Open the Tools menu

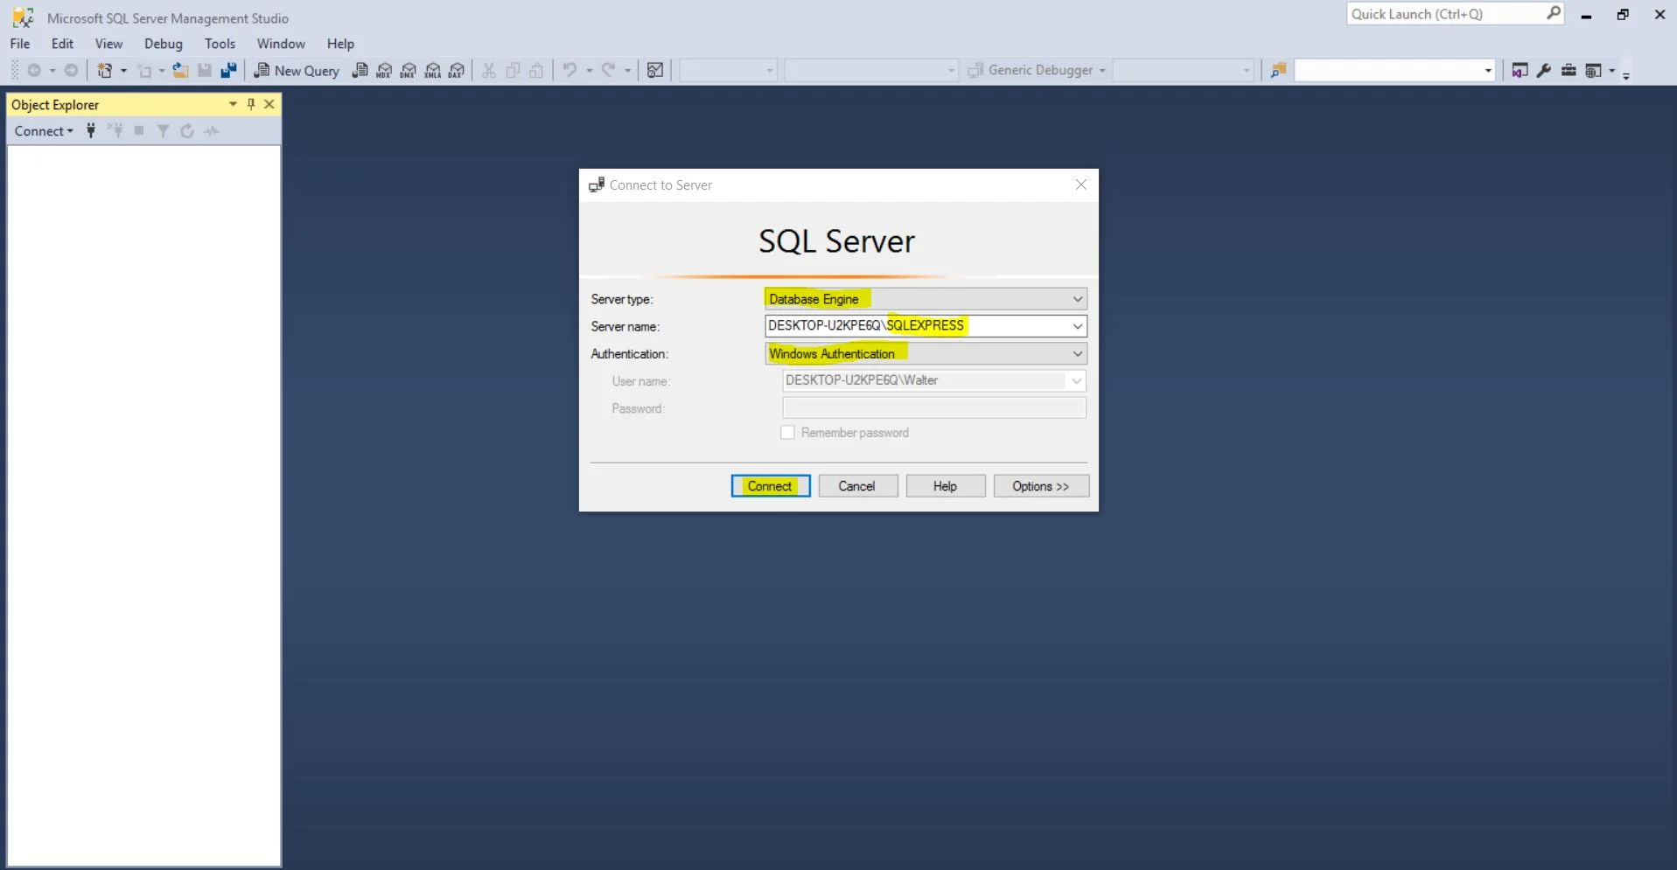pos(220,44)
